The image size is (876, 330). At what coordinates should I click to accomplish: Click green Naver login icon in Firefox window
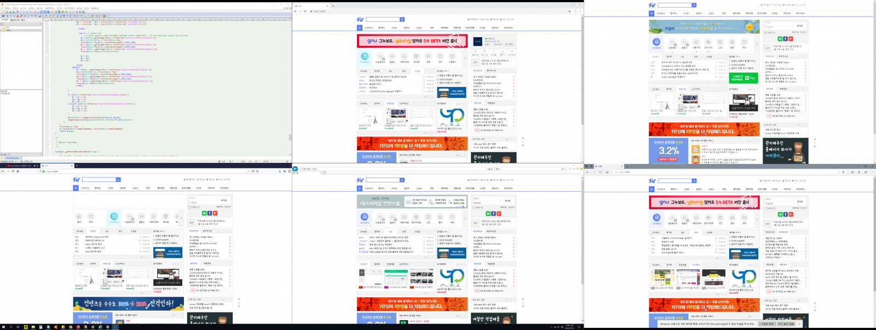204,213
